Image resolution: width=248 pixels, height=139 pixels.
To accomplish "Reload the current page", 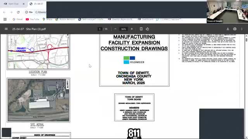I will 18,12.
